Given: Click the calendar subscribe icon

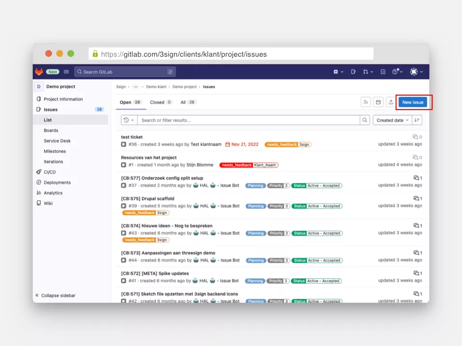Looking at the screenshot, I should click(378, 102).
